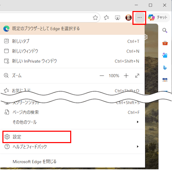This screenshot has width=172, height=170.
Task: Open the sidebar Search icon
Action: (165, 30)
